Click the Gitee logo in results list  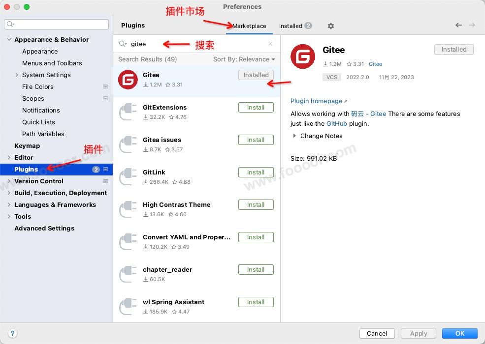tap(128, 80)
